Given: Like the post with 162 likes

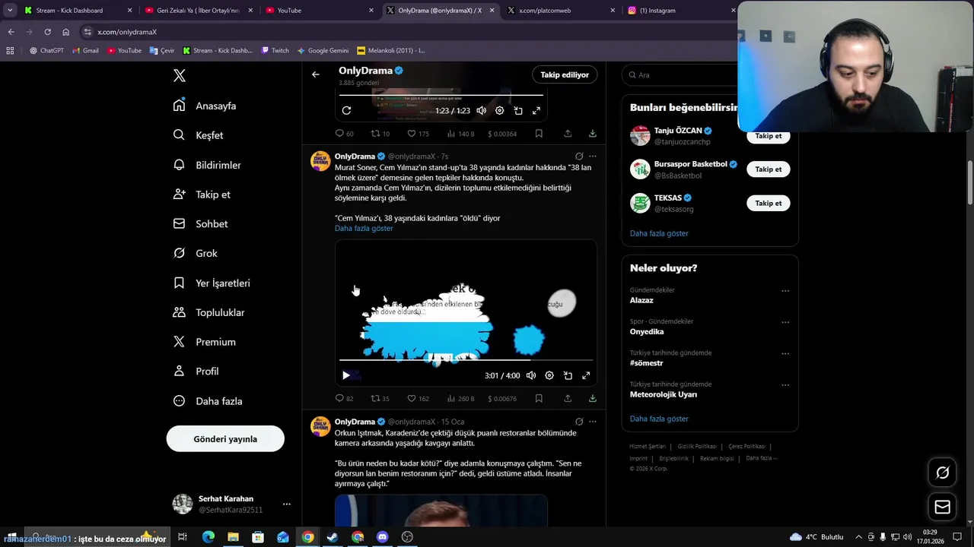Looking at the screenshot, I should (x=418, y=399).
